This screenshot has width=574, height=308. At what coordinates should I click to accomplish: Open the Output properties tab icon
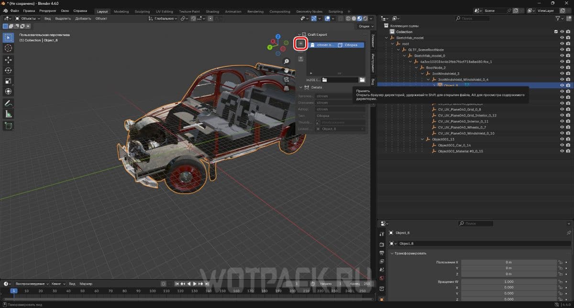(x=382, y=252)
